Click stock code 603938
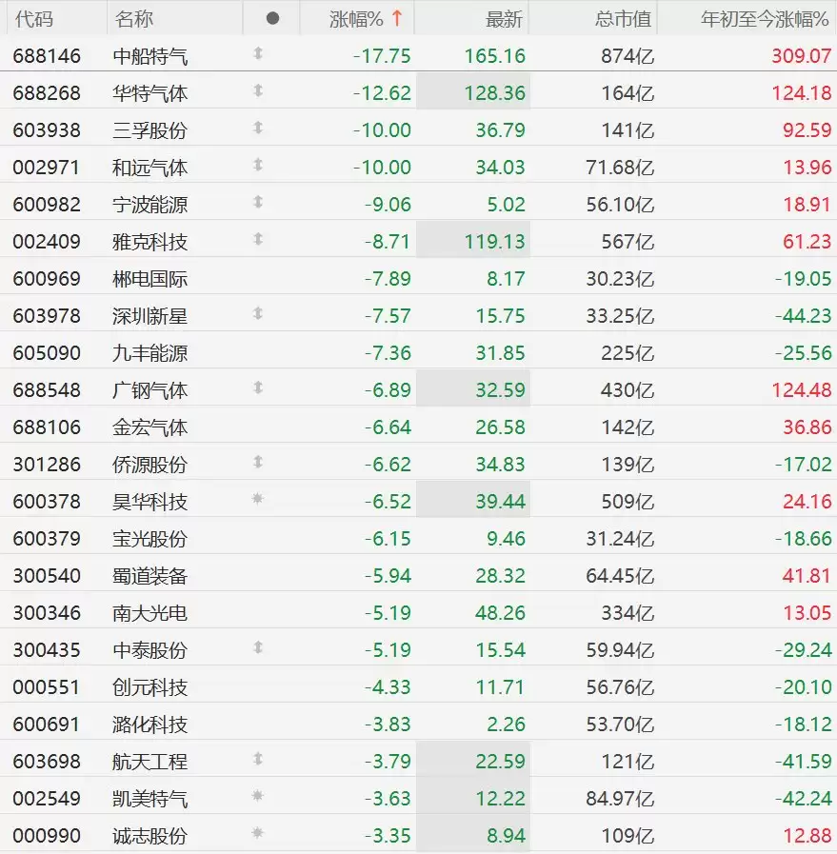The width and height of the screenshot is (837, 854). (47, 130)
